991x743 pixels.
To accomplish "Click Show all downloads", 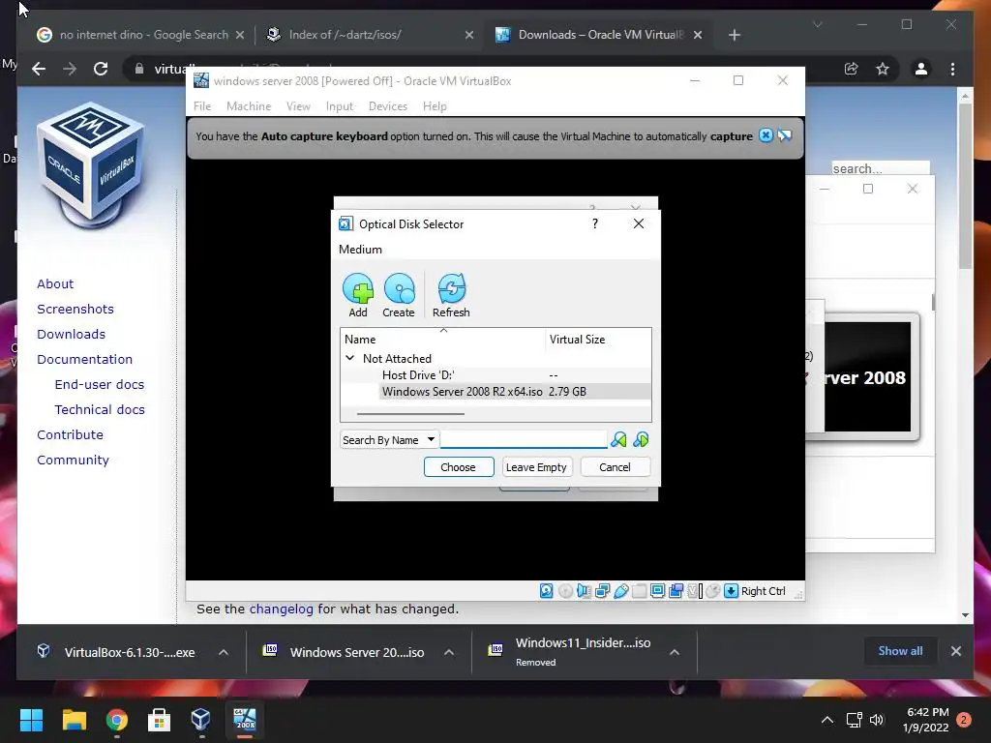I will tap(900, 651).
